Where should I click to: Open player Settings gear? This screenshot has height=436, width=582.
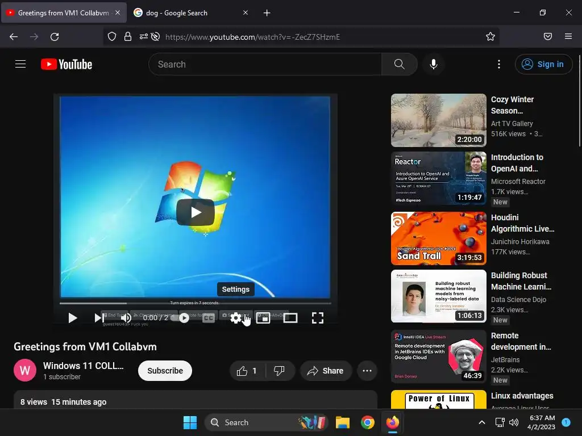[x=236, y=318]
